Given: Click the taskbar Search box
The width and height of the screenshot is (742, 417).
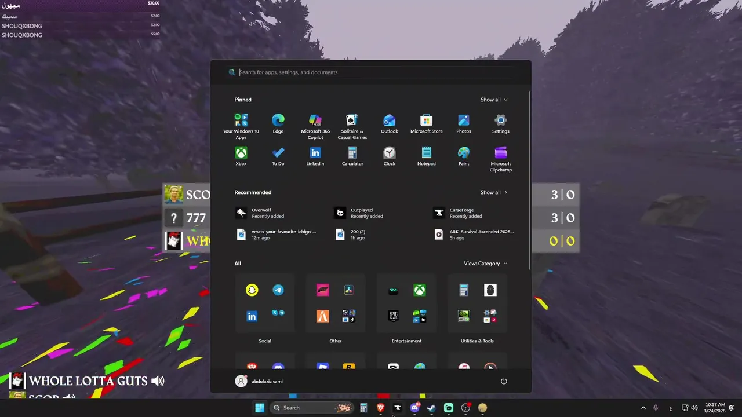Looking at the screenshot, I should (312, 408).
